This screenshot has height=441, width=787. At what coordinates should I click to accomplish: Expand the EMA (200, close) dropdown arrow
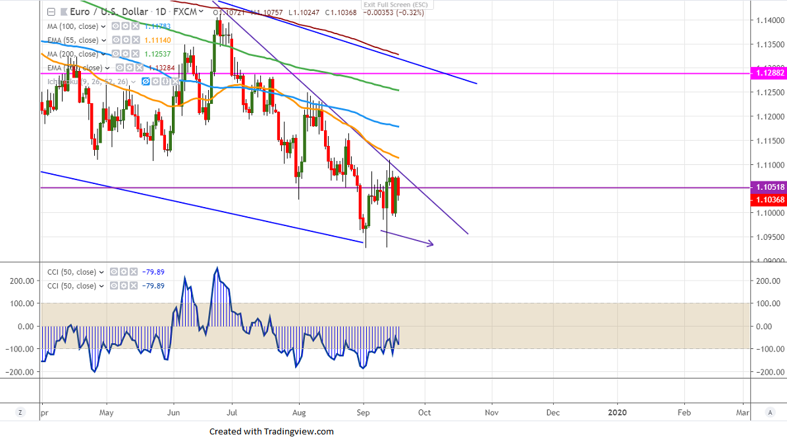click(x=107, y=68)
